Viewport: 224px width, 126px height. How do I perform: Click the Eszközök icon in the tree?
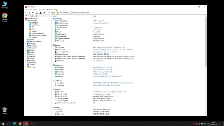[x=28, y=56]
